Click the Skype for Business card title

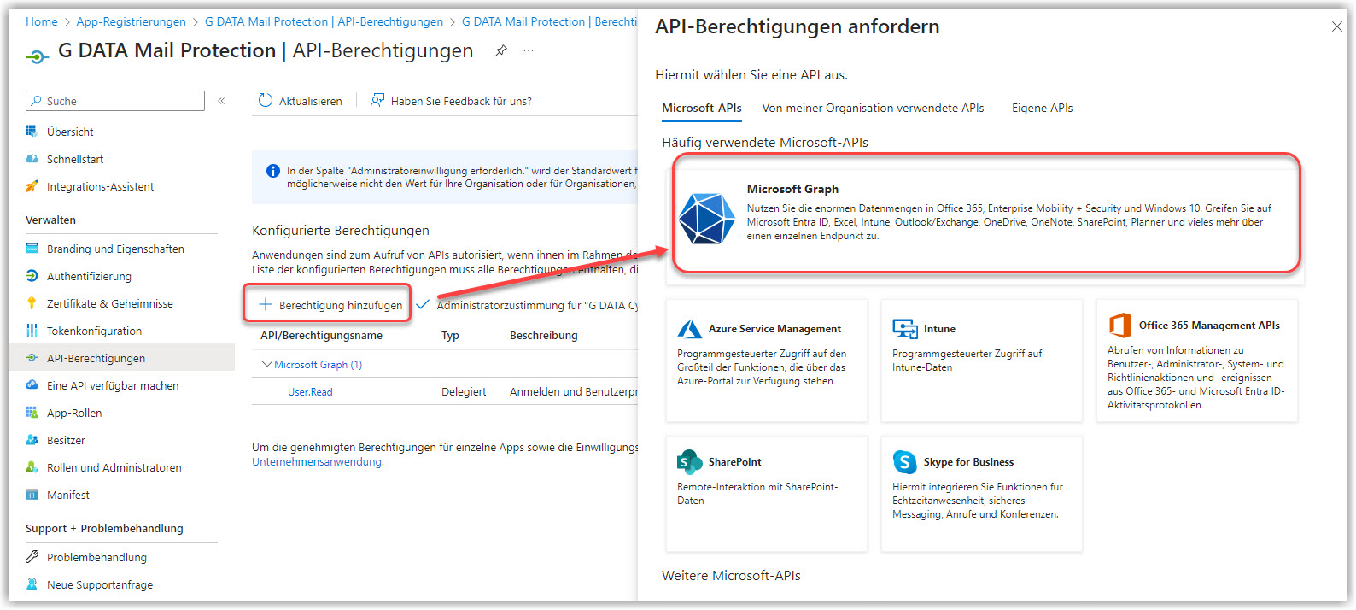[968, 461]
